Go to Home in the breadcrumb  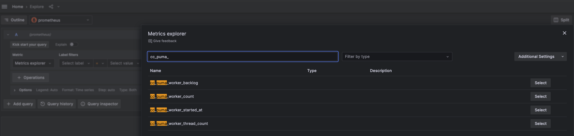pos(17,7)
